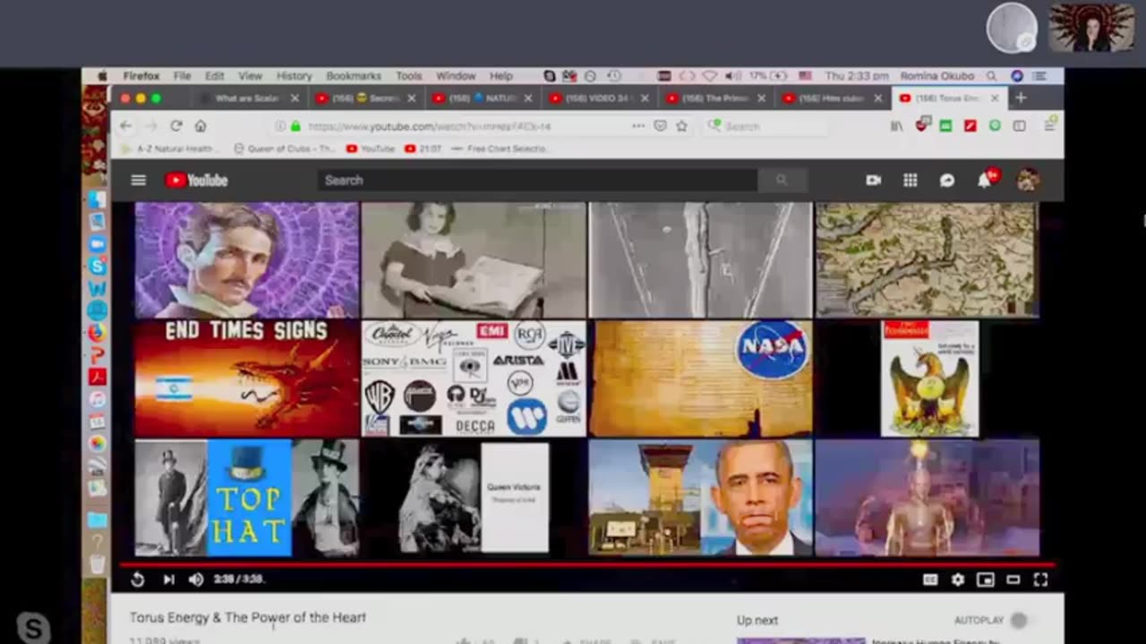The width and height of the screenshot is (1146, 644).
Task: Bookmark this page with star
Action: click(x=681, y=126)
